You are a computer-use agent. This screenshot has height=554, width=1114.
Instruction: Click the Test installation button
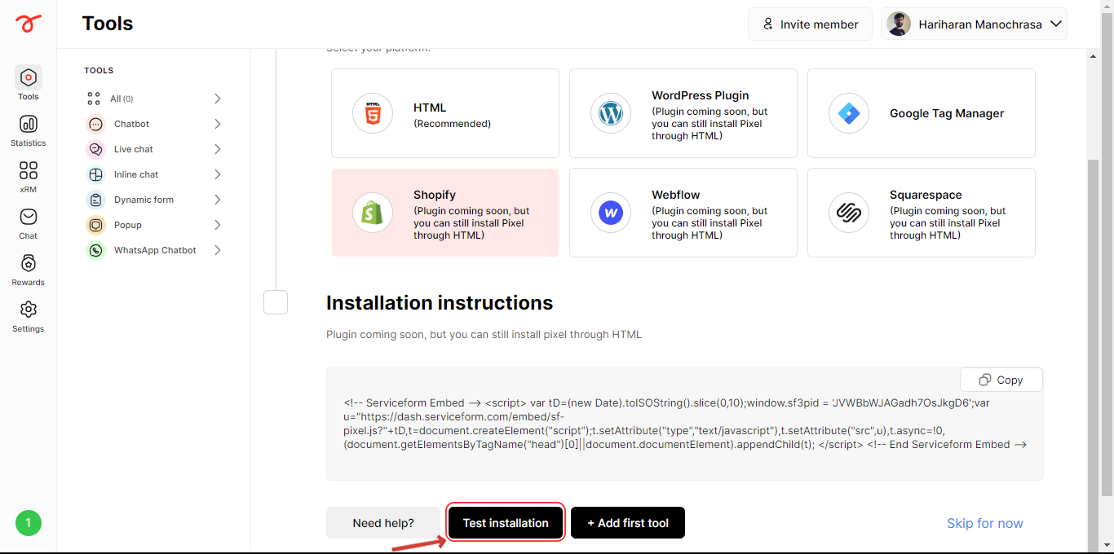(x=506, y=523)
